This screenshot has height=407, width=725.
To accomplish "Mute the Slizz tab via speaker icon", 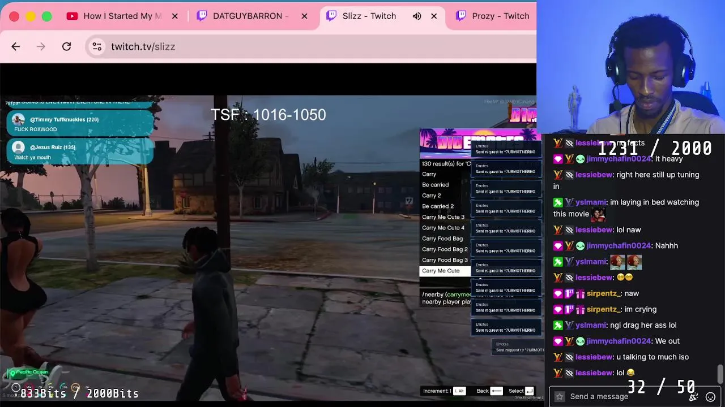I will (417, 16).
